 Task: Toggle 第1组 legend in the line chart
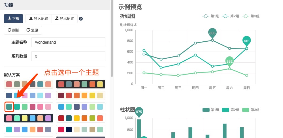pos(210,16)
